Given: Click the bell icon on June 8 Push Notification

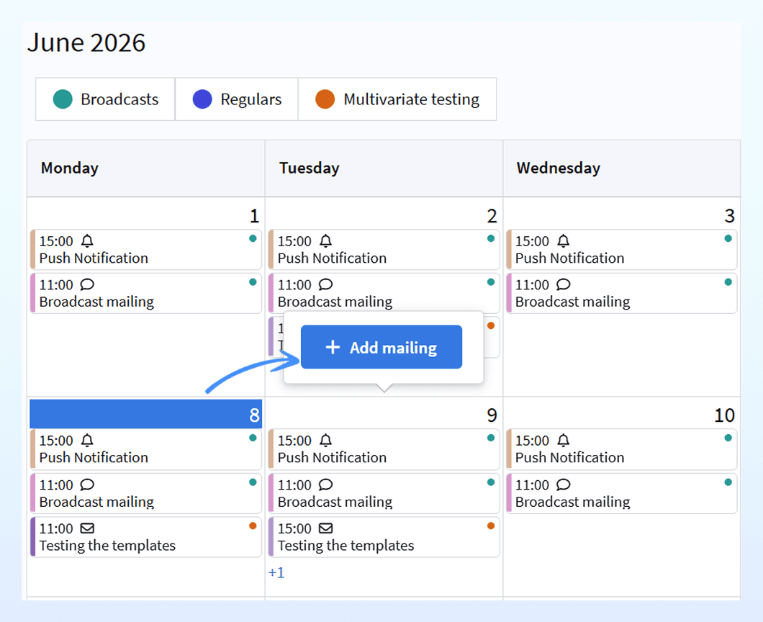Looking at the screenshot, I should [87, 440].
